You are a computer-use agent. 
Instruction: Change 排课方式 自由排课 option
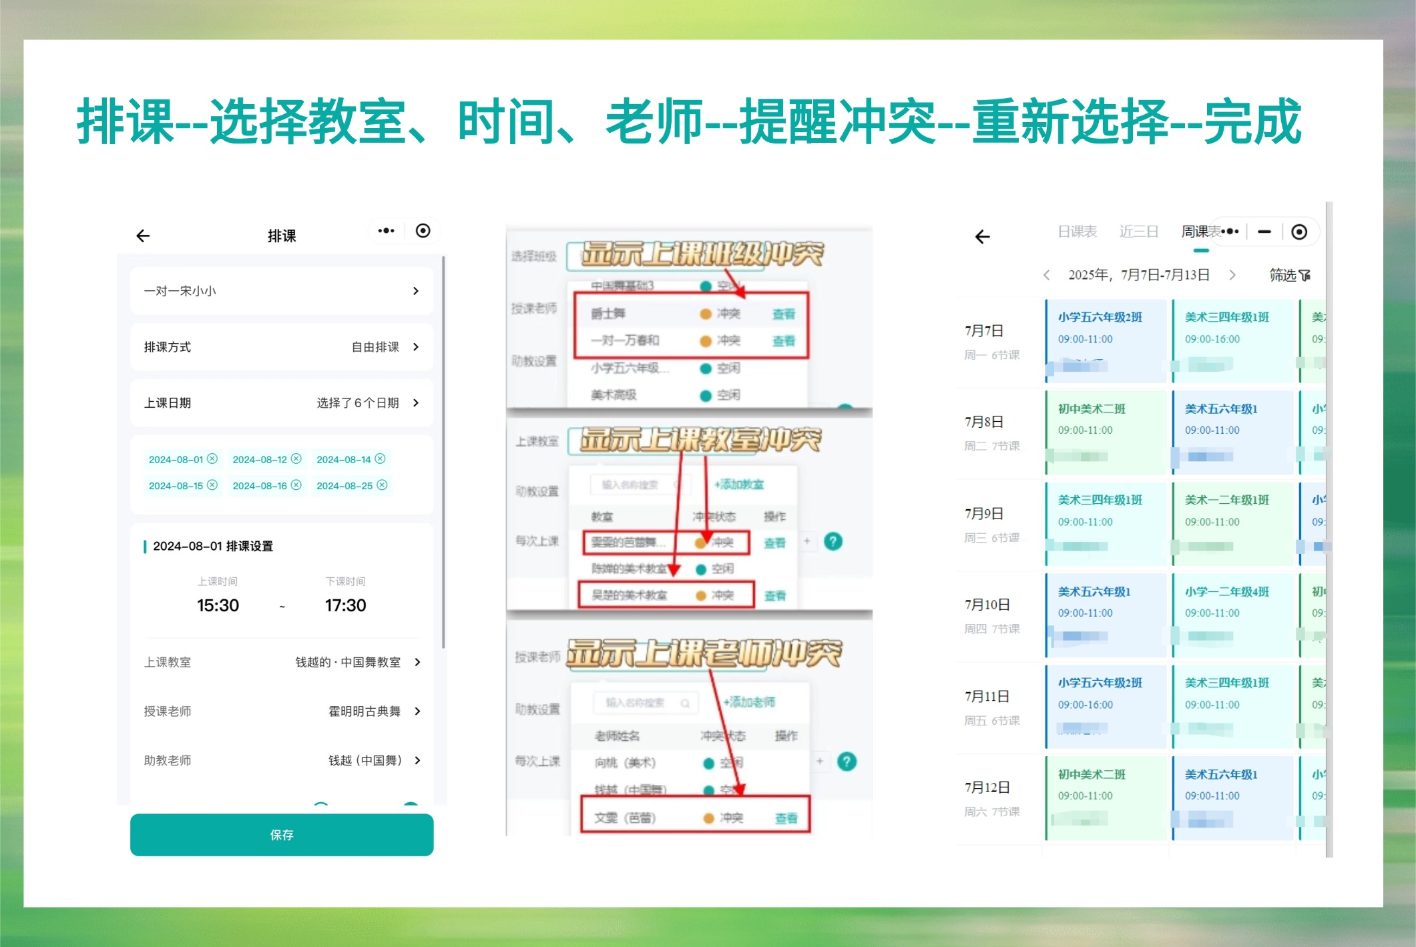pyautogui.click(x=282, y=347)
